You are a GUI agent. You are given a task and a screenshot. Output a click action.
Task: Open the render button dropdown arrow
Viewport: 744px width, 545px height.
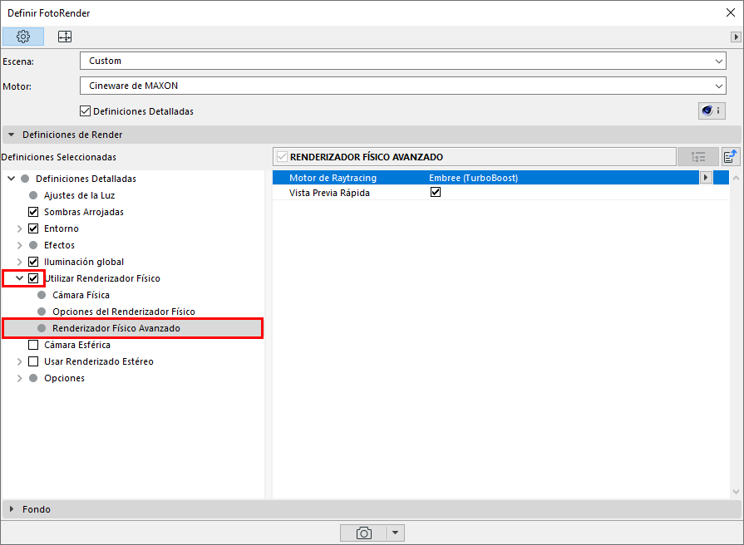click(395, 533)
